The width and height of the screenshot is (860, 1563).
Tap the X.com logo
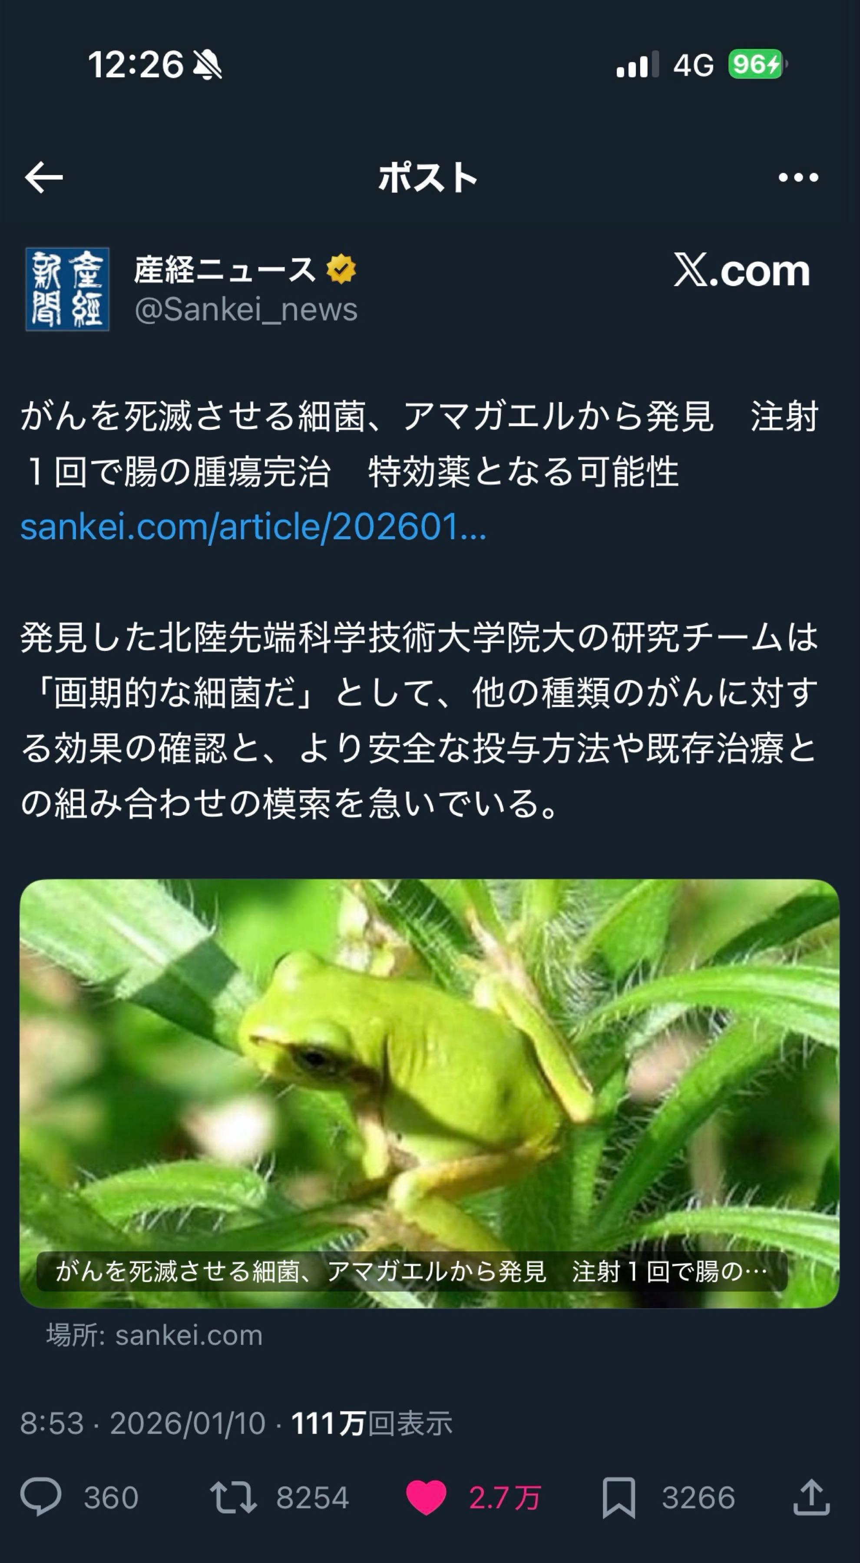pos(742,270)
